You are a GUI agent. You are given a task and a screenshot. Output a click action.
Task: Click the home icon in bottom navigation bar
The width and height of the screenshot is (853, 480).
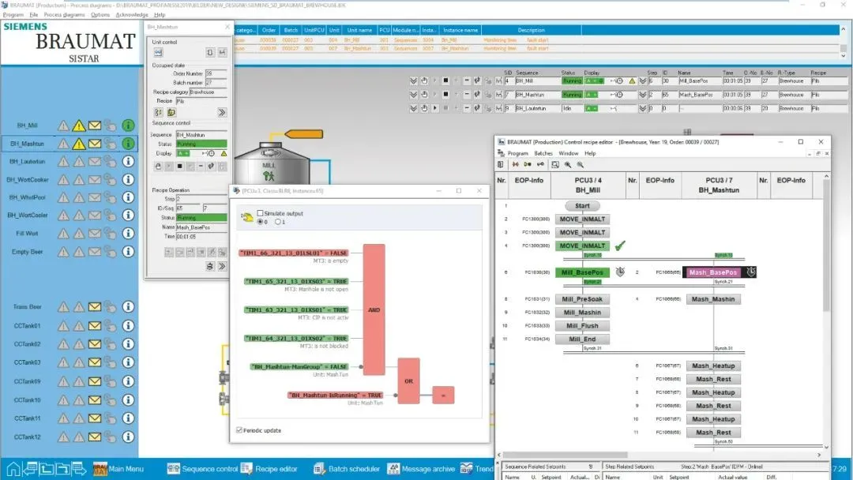pos(13,469)
